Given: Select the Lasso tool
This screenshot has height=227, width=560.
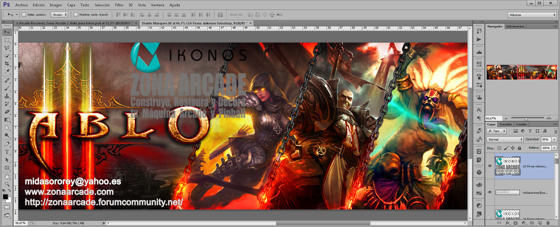Looking at the screenshot, I should point(7,48).
